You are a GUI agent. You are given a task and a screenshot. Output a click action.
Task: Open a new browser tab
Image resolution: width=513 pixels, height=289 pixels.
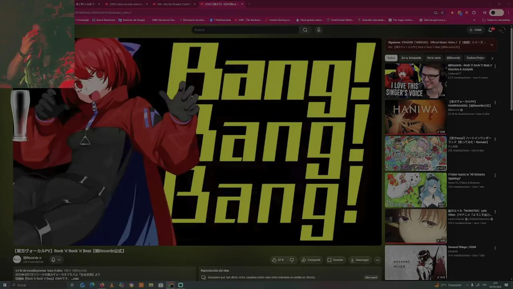249,4
